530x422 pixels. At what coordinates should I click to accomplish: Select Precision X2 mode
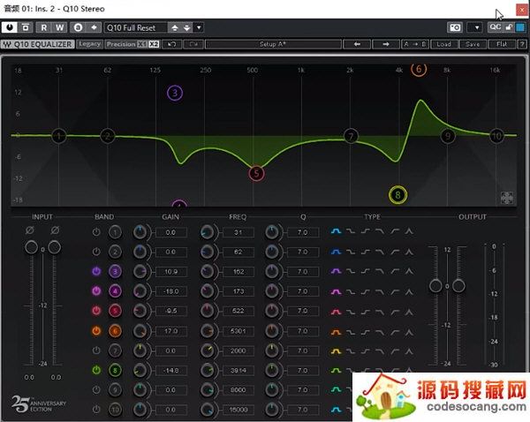point(154,44)
